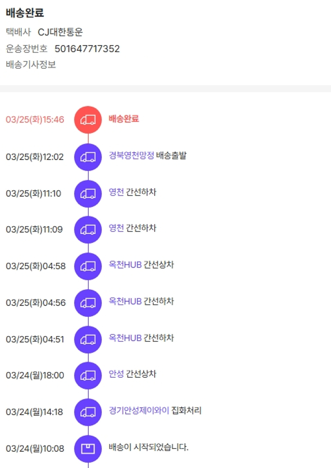The image size is (331, 468).
Task: Click truck icon of 04:56 옥천HUB 간선하차
Action: [88, 302]
